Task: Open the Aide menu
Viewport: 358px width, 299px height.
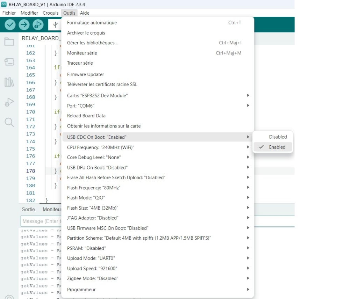Action: [85, 13]
